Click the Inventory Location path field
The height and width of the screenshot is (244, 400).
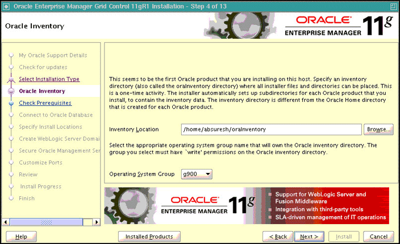coord(271,129)
